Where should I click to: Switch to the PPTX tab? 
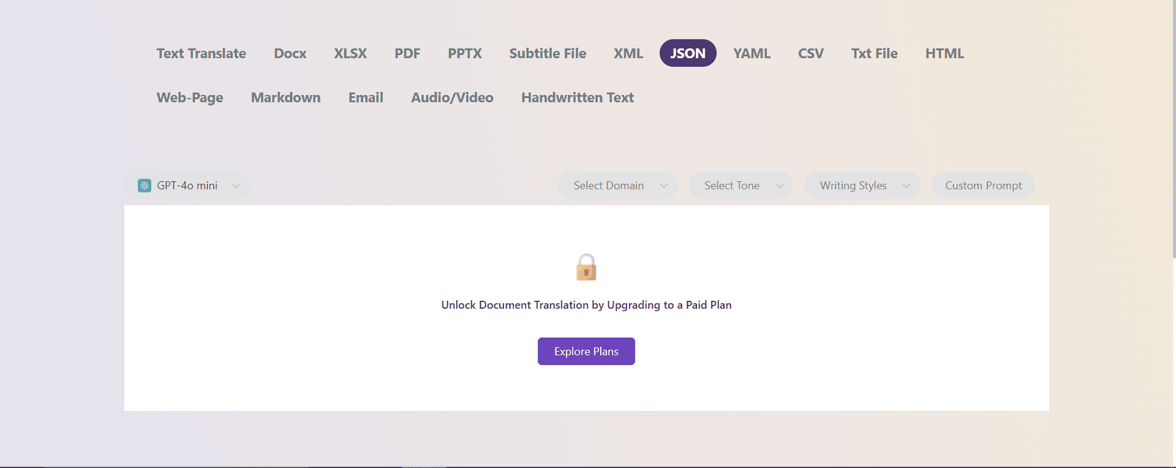[x=464, y=53]
